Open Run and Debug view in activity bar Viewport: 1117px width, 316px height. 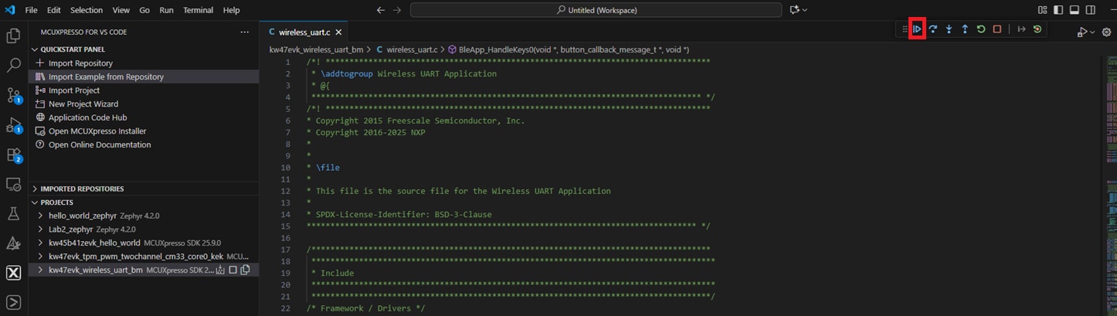click(13, 125)
